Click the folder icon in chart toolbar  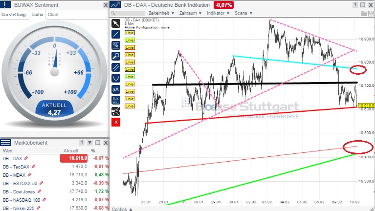(x=364, y=13)
